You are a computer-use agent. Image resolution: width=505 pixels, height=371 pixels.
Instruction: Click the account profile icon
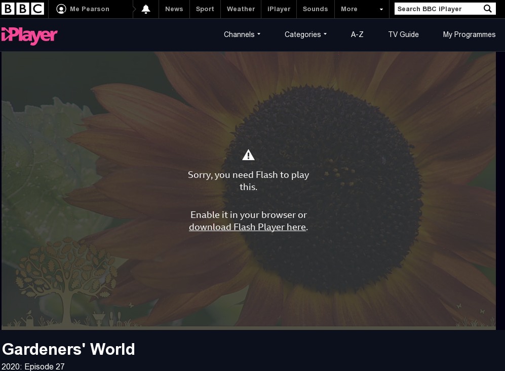point(61,9)
